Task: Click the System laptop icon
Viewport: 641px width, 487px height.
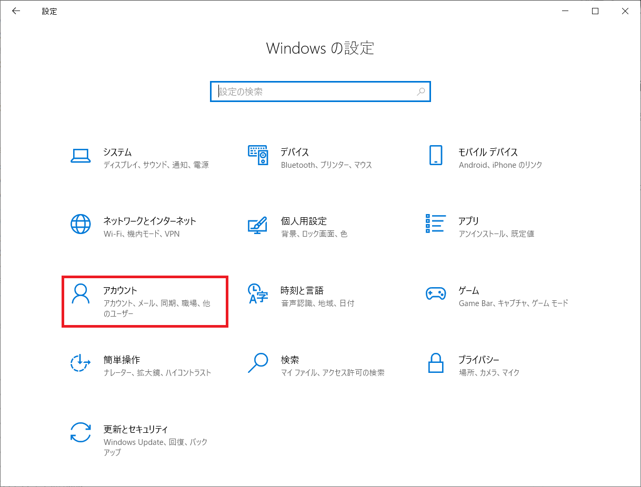Action: [81, 156]
